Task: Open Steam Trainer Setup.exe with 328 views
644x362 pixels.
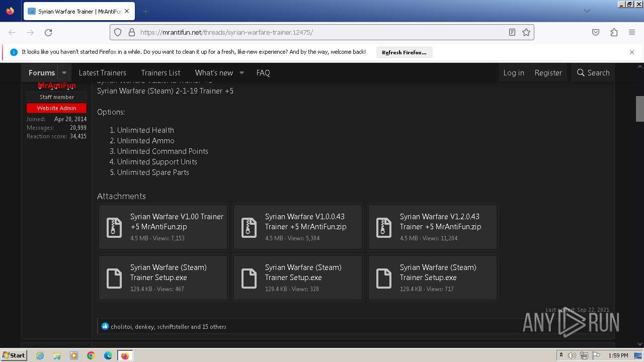Action: (x=303, y=272)
